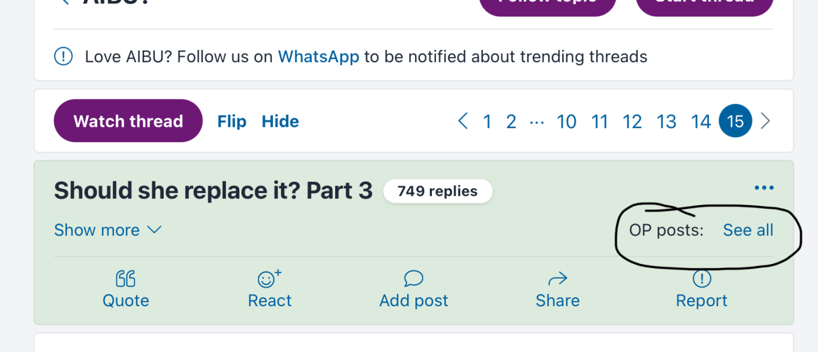The image size is (818, 352).
Task: Click the Quote speech marks icon
Action: pyautogui.click(x=126, y=279)
